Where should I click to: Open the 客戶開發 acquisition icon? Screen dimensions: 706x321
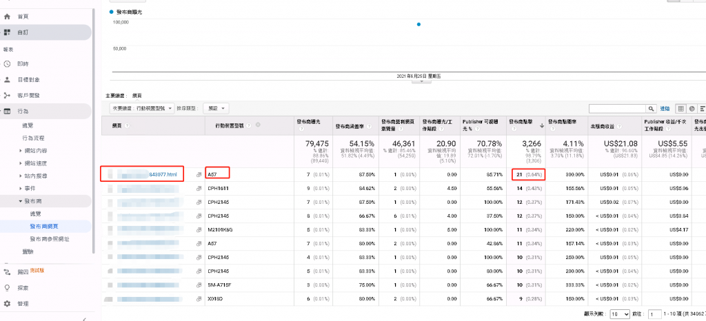pos(7,95)
